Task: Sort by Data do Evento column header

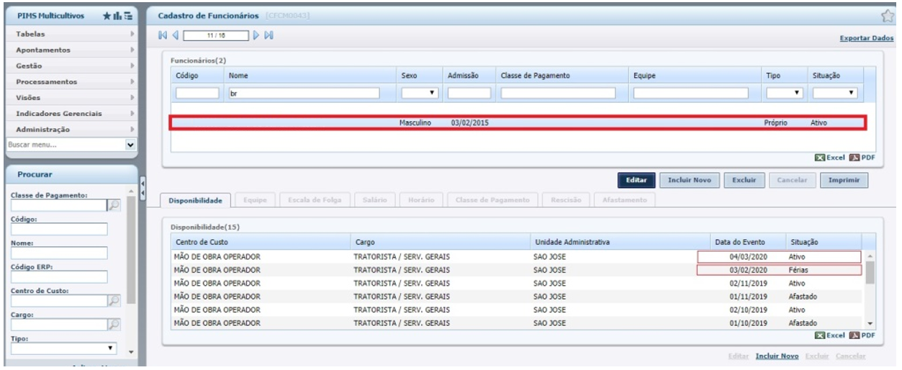Action: [739, 242]
